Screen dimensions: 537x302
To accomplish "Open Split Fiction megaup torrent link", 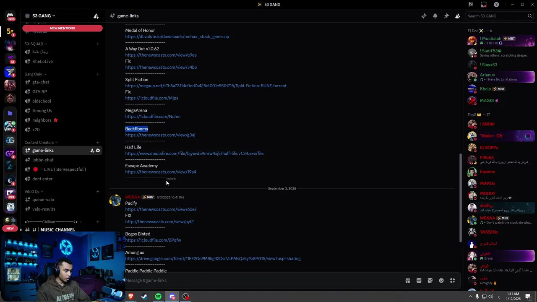I will pyautogui.click(x=206, y=86).
